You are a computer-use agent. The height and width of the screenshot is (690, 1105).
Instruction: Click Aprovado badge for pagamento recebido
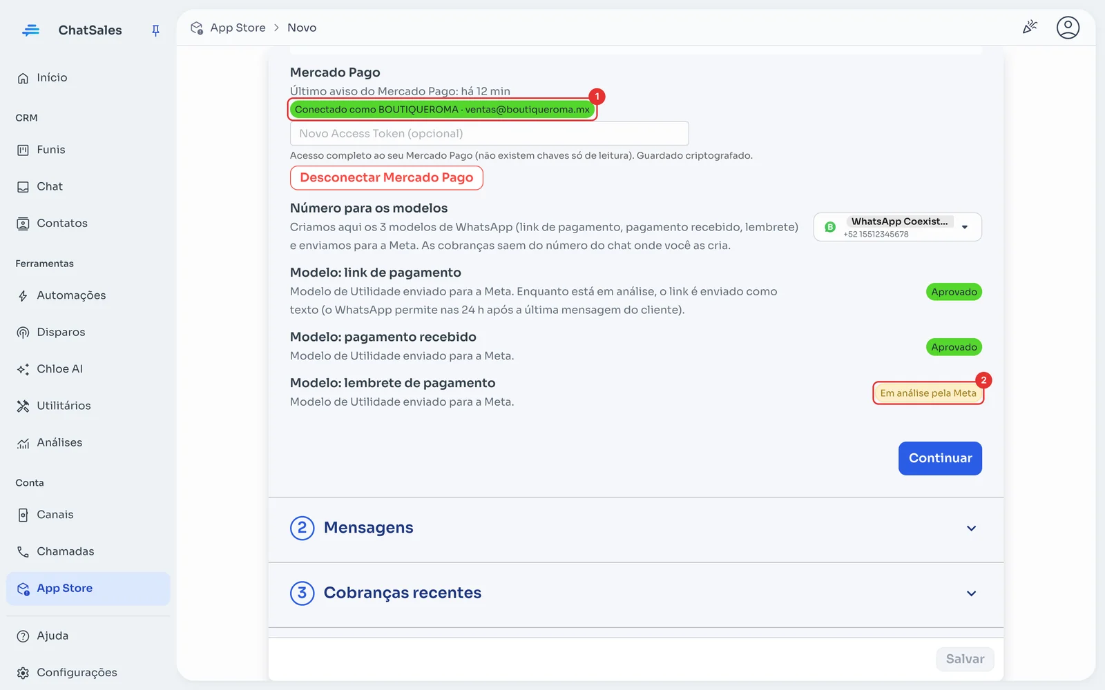point(954,347)
